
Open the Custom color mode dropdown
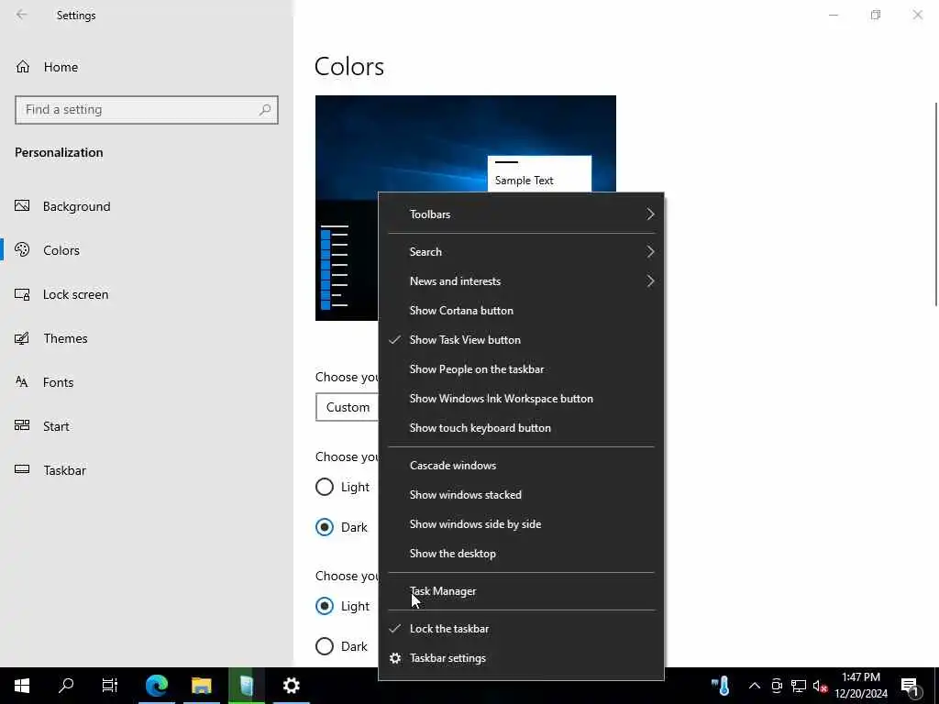348,407
